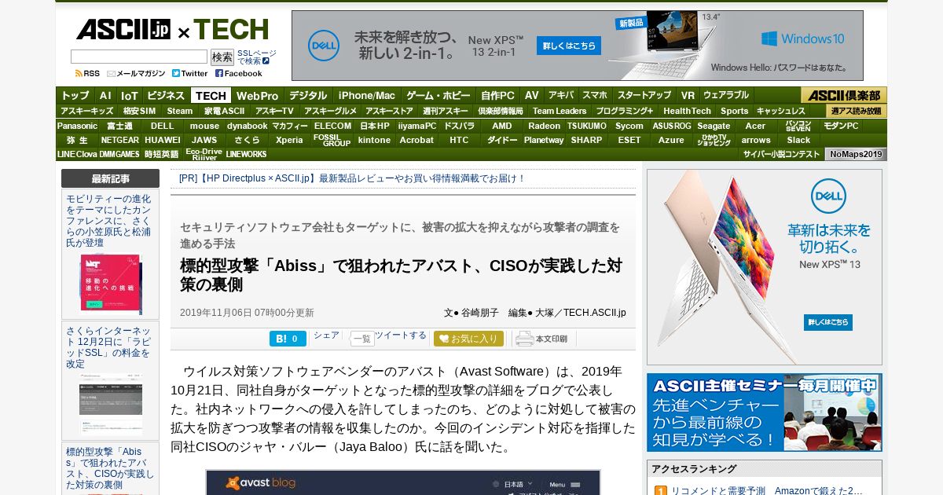
Task: Open the AI navigation tab
Action: (105, 95)
